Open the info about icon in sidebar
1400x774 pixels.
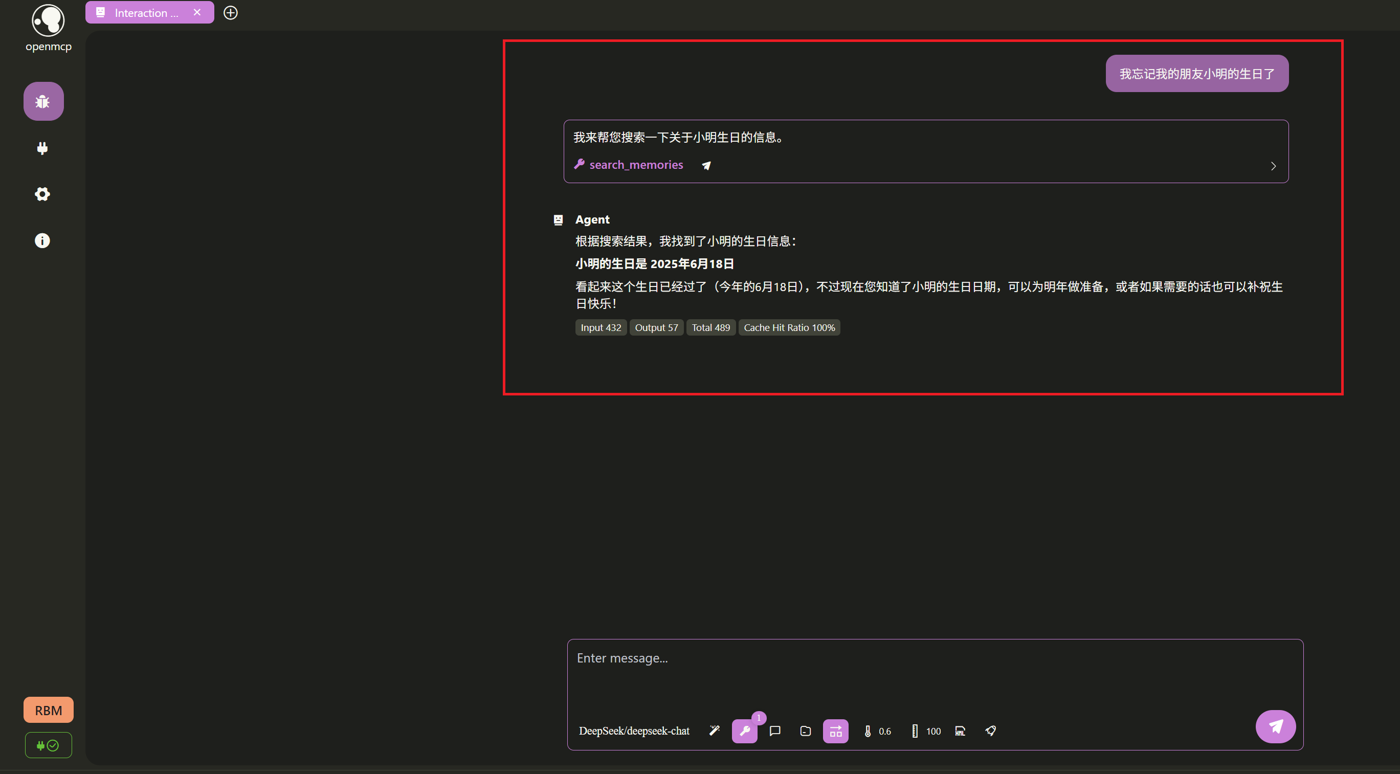[42, 241]
